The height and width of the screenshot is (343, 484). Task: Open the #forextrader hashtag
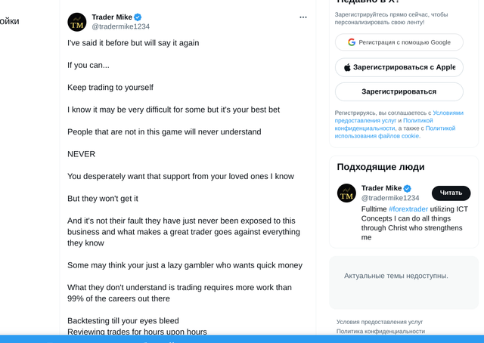[408, 209]
